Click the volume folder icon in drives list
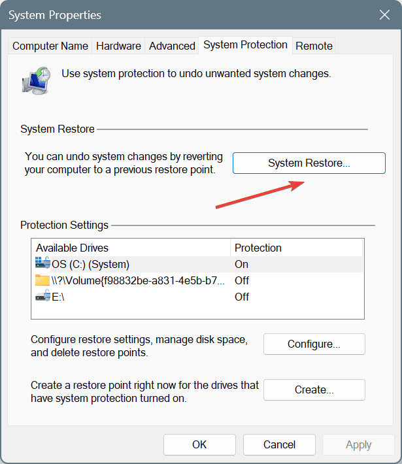The image size is (402, 464). [43, 280]
